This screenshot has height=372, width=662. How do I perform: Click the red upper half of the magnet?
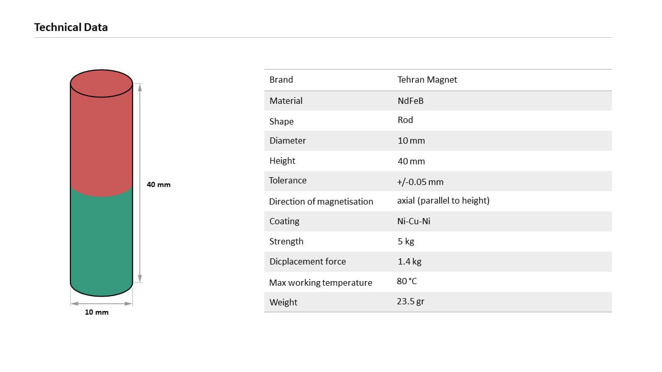101,139
